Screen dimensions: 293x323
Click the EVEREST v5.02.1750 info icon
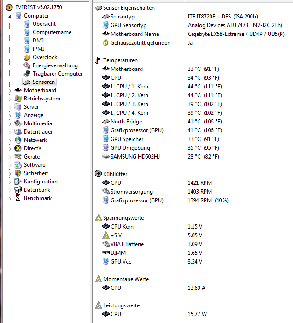[x=9, y=7]
